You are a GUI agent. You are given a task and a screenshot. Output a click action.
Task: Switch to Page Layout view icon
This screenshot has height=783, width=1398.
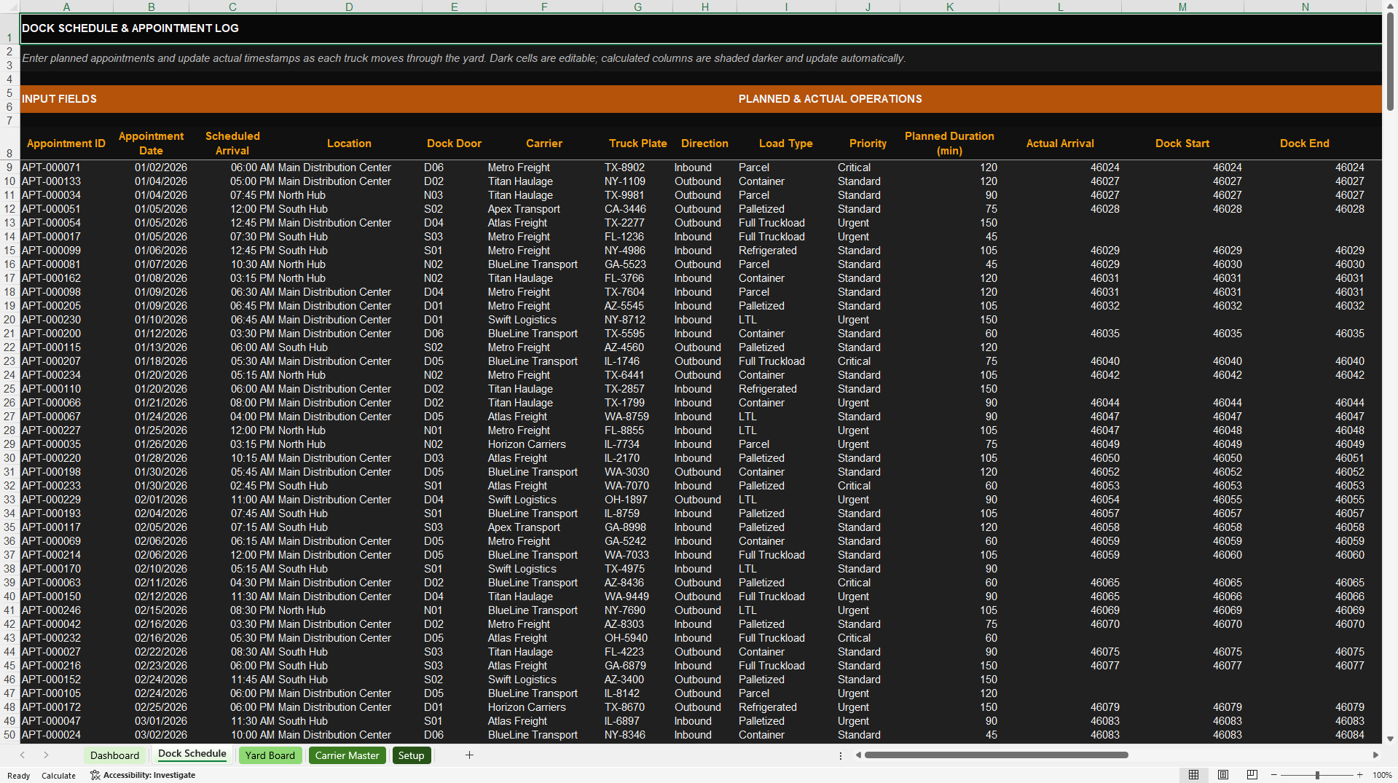pos(1223,775)
